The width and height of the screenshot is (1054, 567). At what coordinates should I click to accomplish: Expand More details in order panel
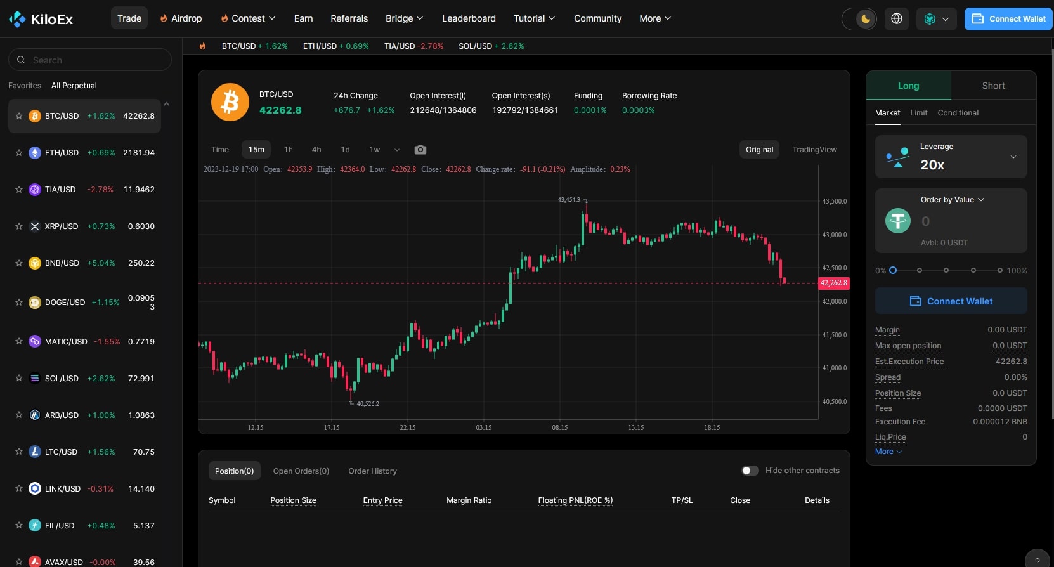(x=888, y=452)
